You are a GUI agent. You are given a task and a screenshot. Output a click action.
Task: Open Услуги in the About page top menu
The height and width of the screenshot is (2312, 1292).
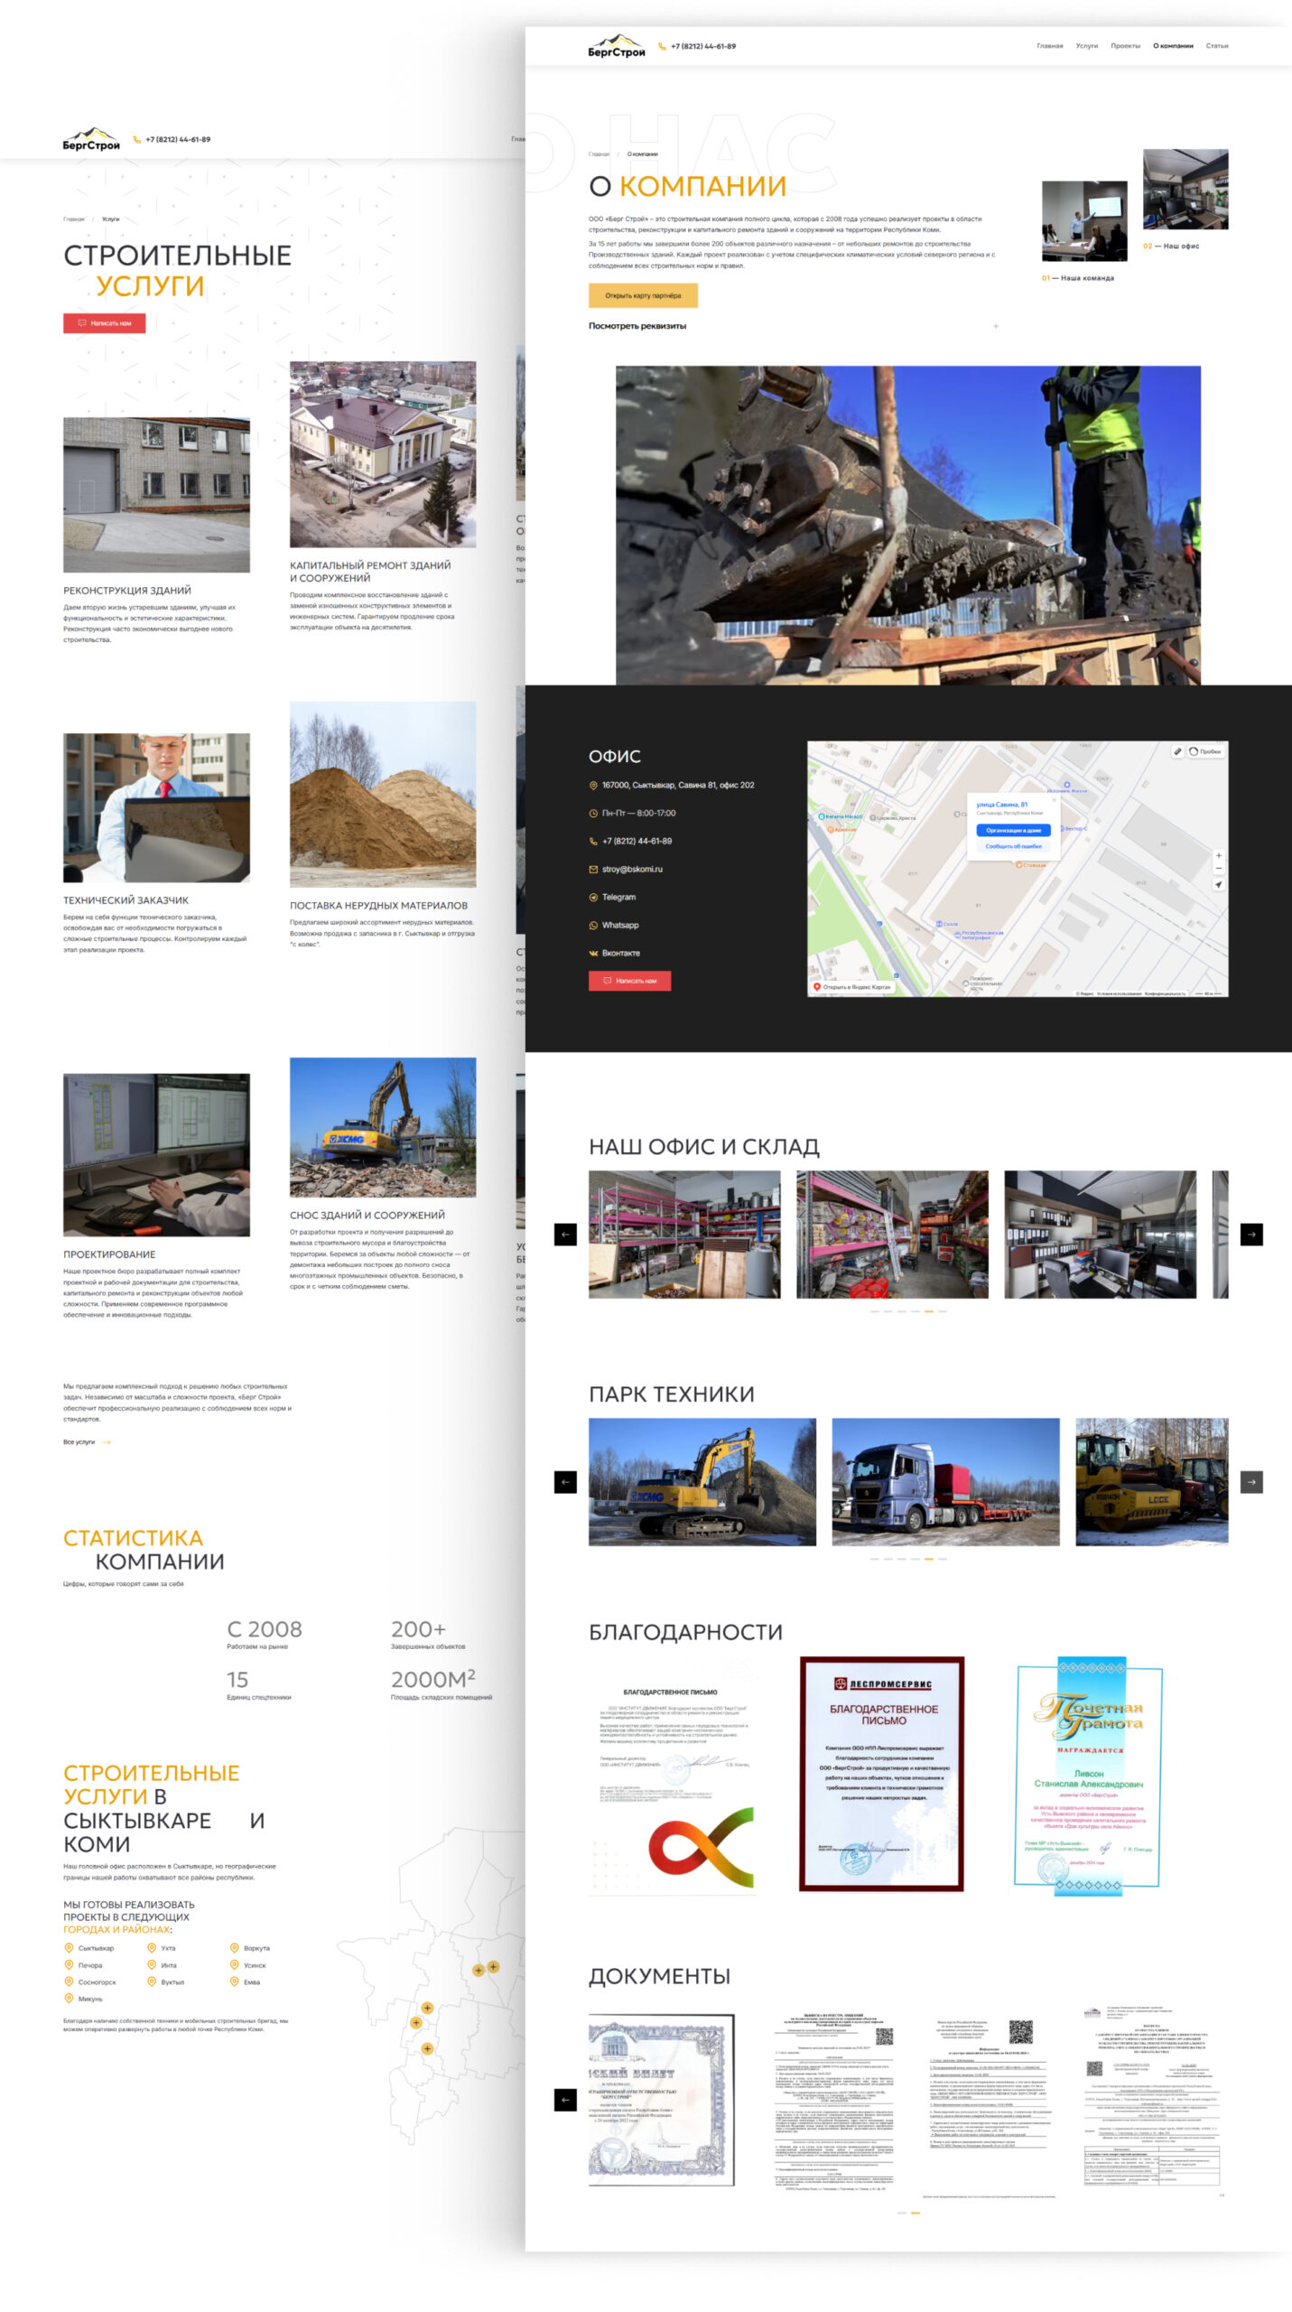1087,46
